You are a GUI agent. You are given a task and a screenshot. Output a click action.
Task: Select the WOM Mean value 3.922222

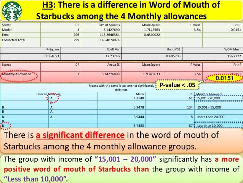[234, 56]
